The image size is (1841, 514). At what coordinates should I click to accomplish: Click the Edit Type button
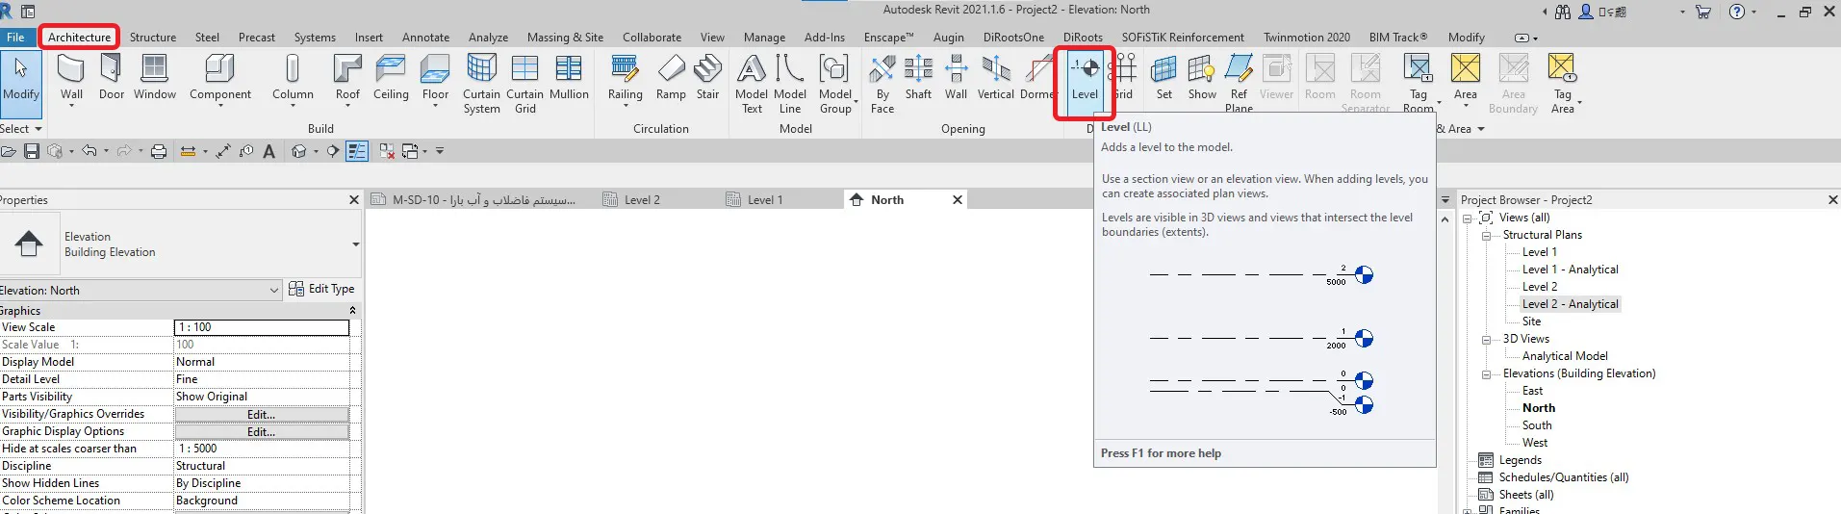[x=321, y=289]
